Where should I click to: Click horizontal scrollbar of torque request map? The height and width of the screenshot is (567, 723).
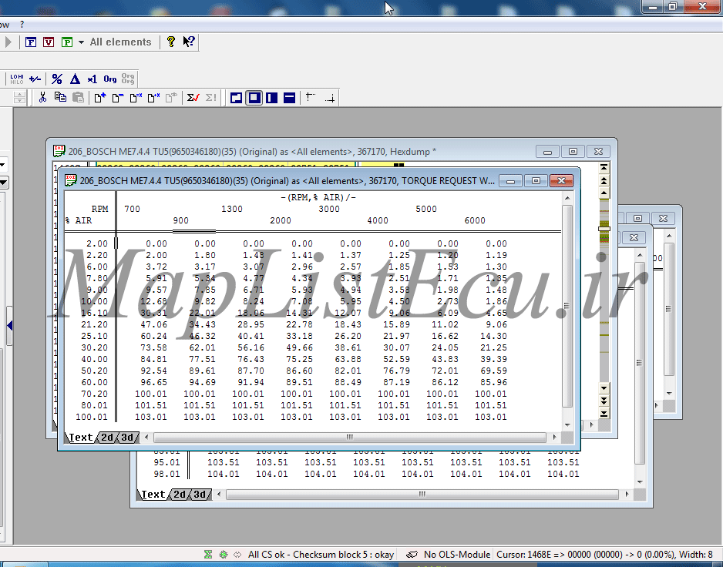350,437
